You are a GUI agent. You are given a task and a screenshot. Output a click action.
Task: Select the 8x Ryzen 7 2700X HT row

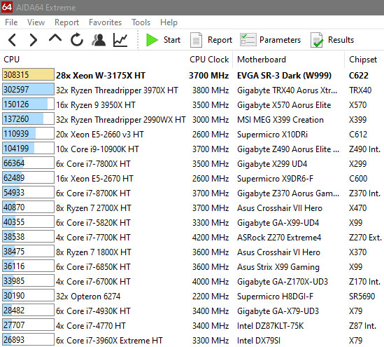[192, 208]
